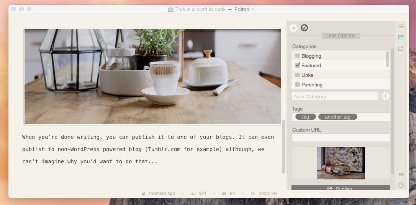Select the 'another tag' token
Image resolution: width=416 pixels, height=205 pixels.
tap(338, 117)
